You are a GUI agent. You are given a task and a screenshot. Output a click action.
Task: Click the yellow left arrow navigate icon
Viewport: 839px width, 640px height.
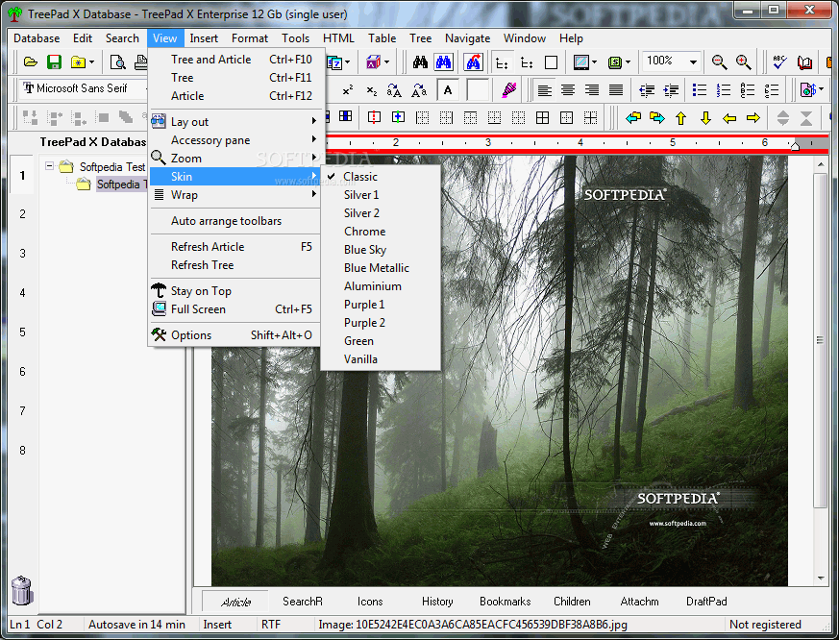[729, 118]
